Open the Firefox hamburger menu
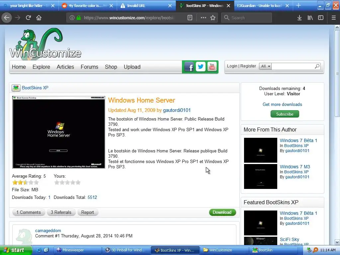This screenshot has height=255, width=340. pos(333,18)
